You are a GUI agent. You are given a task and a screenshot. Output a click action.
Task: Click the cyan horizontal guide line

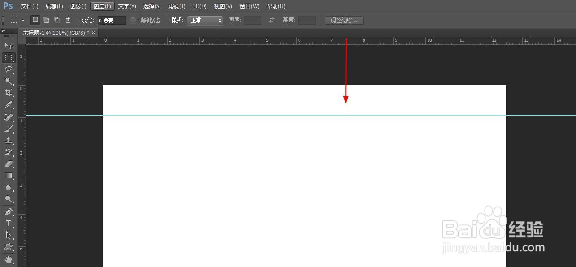300,115
